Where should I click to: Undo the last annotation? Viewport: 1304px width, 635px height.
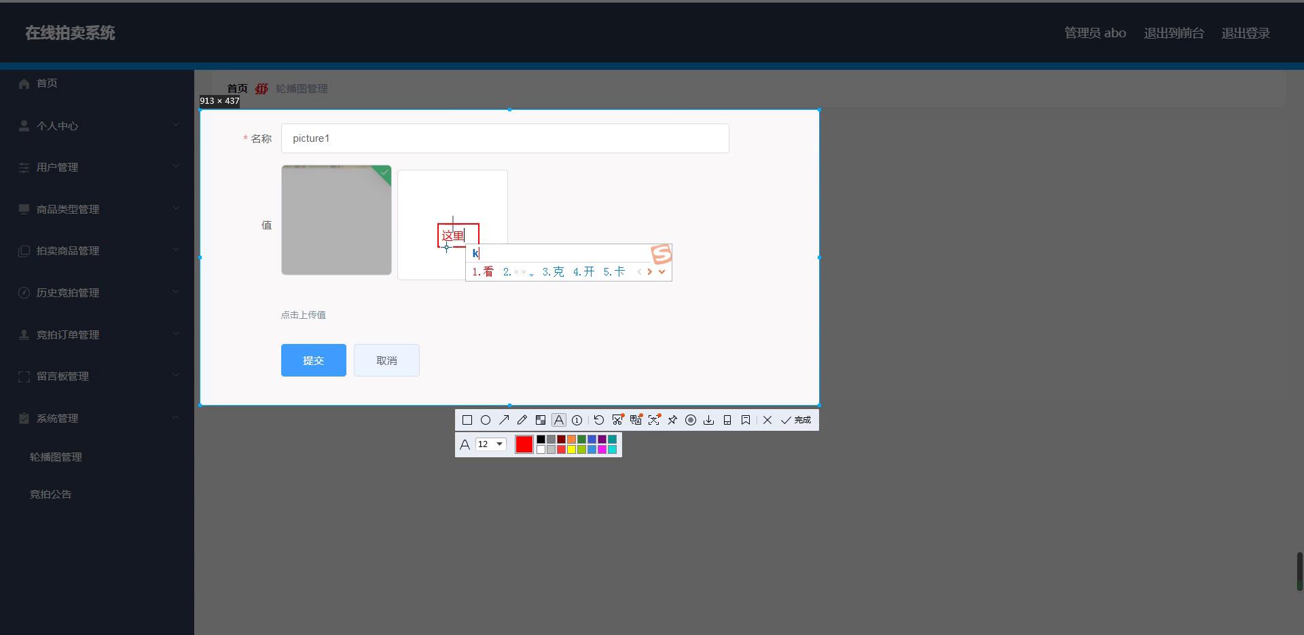click(599, 420)
